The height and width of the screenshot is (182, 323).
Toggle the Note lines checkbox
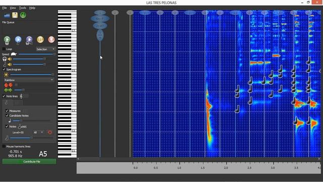(x=4, y=96)
